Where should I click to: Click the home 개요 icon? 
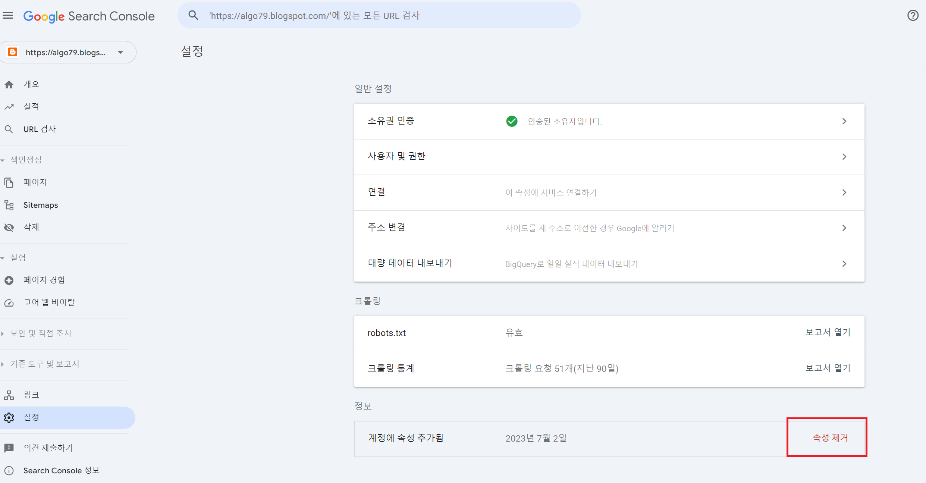click(9, 85)
